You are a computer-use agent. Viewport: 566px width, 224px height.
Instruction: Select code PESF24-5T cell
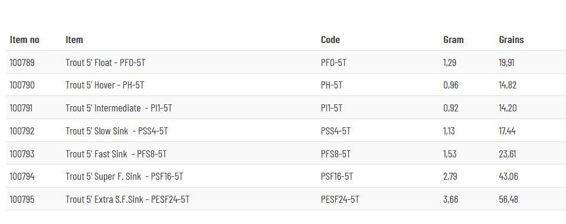[x=340, y=199]
